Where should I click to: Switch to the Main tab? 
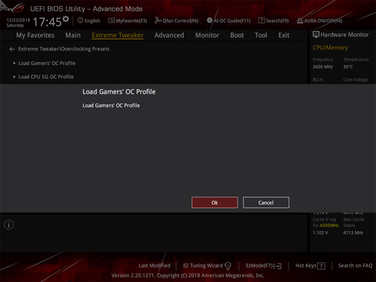[73, 36]
